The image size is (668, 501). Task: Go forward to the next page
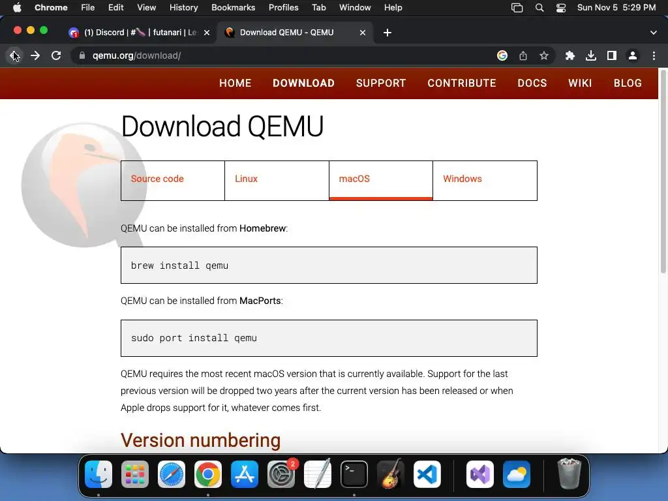click(x=35, y=55)
